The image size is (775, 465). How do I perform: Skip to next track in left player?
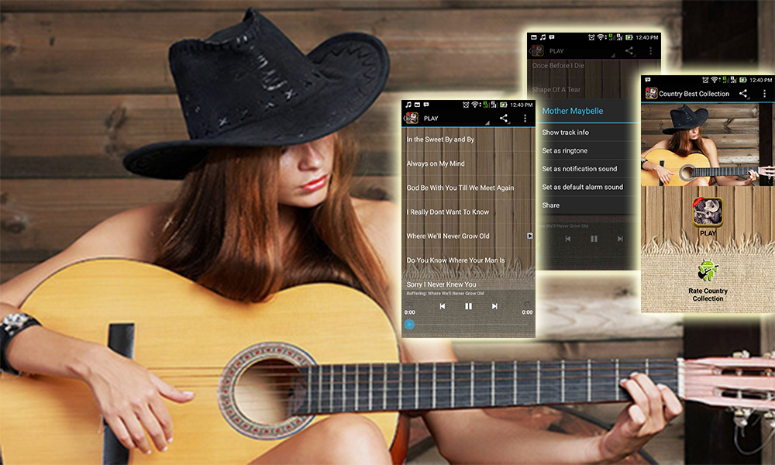[x=494, y=306]
